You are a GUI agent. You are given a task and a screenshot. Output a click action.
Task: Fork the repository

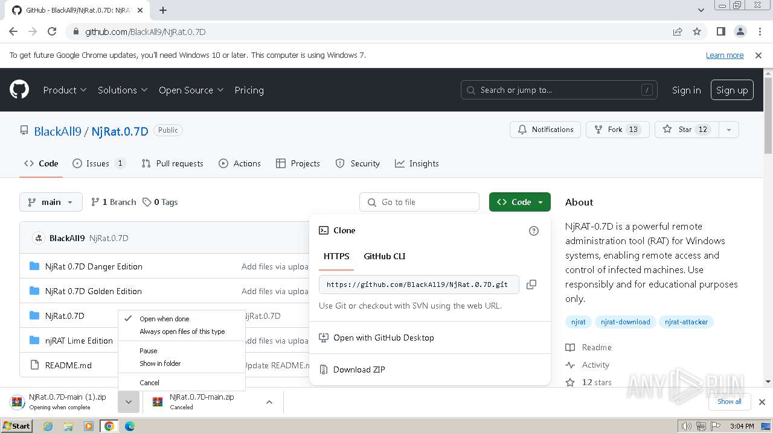coord(617,130)
